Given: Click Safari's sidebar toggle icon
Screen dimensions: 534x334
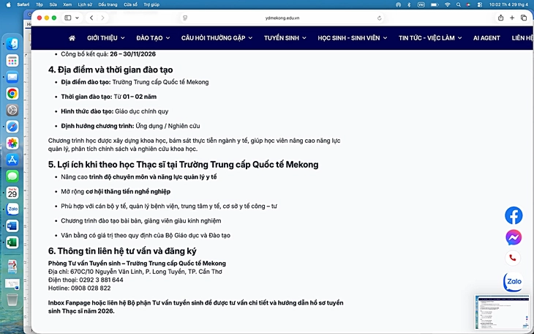Looking at the screenshot, I should coord(68,18).
